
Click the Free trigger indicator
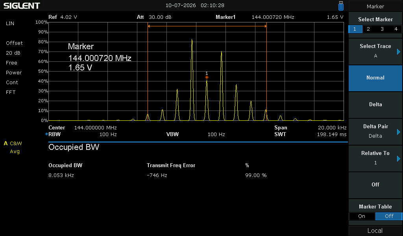11,63
